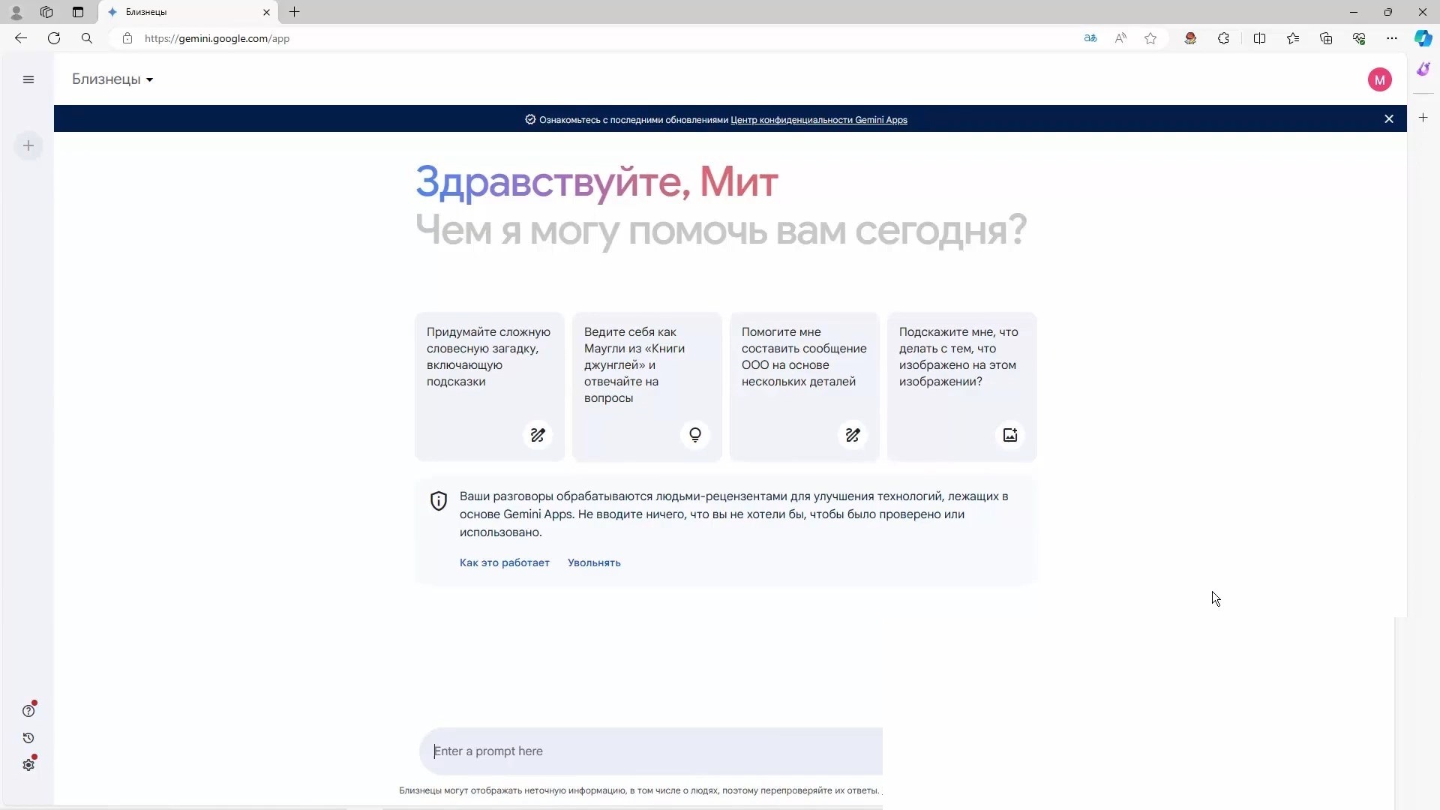Viewport: 1440px width, 810px height.
Task: Select the image suggestion card
Action: (x=962, y=386)
